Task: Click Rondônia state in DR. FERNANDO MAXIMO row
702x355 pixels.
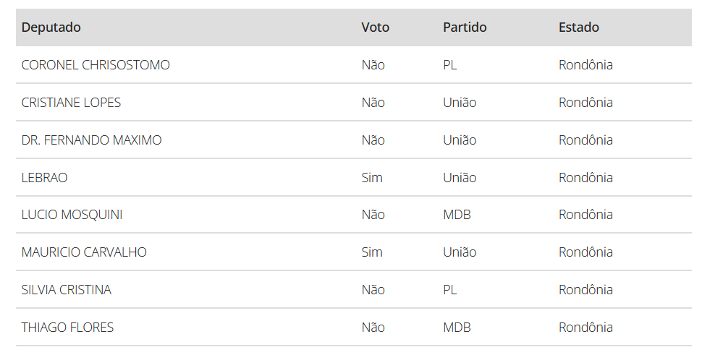Action: 585,140
